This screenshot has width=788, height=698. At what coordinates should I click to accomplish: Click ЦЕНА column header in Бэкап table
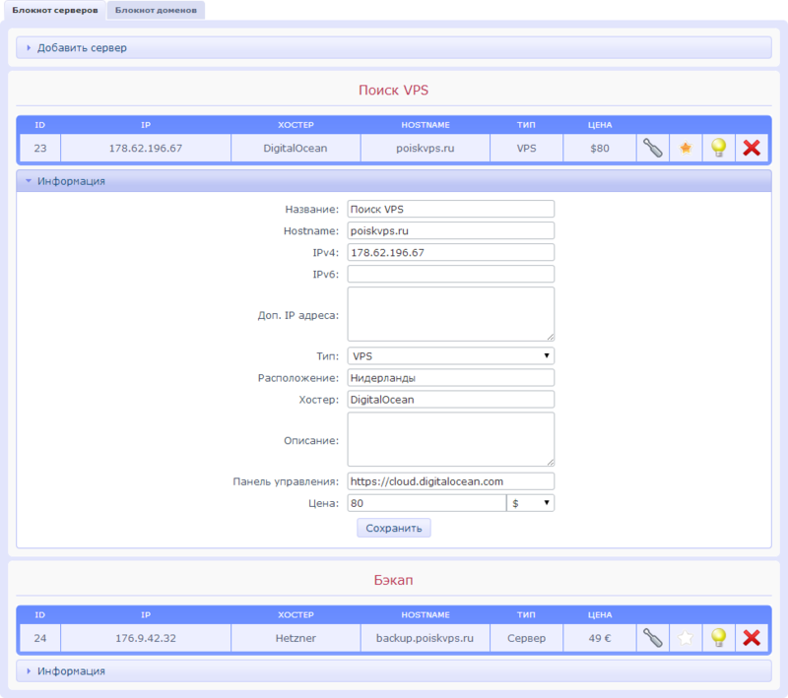[600, 615]
